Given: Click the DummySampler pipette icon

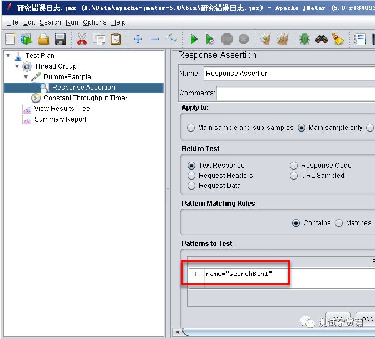Looking at the screenshot, I should pos(36,77).
